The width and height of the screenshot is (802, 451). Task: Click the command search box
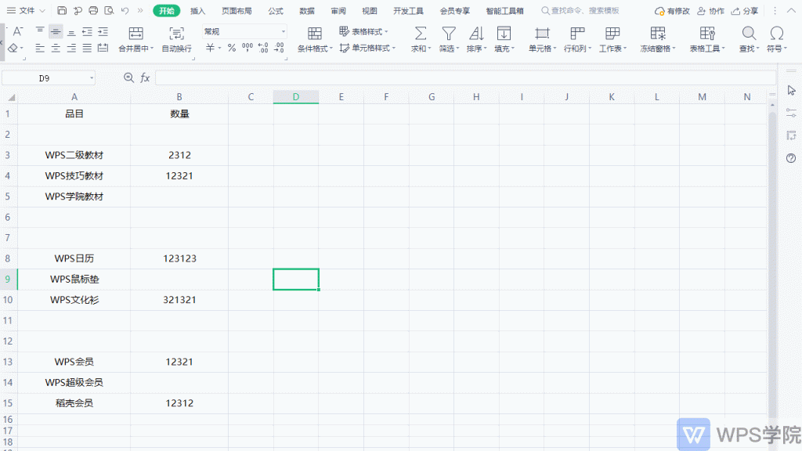click(x=580, y=11)
